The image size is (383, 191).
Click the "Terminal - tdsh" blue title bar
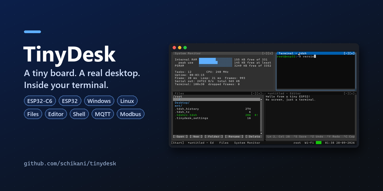316,53
